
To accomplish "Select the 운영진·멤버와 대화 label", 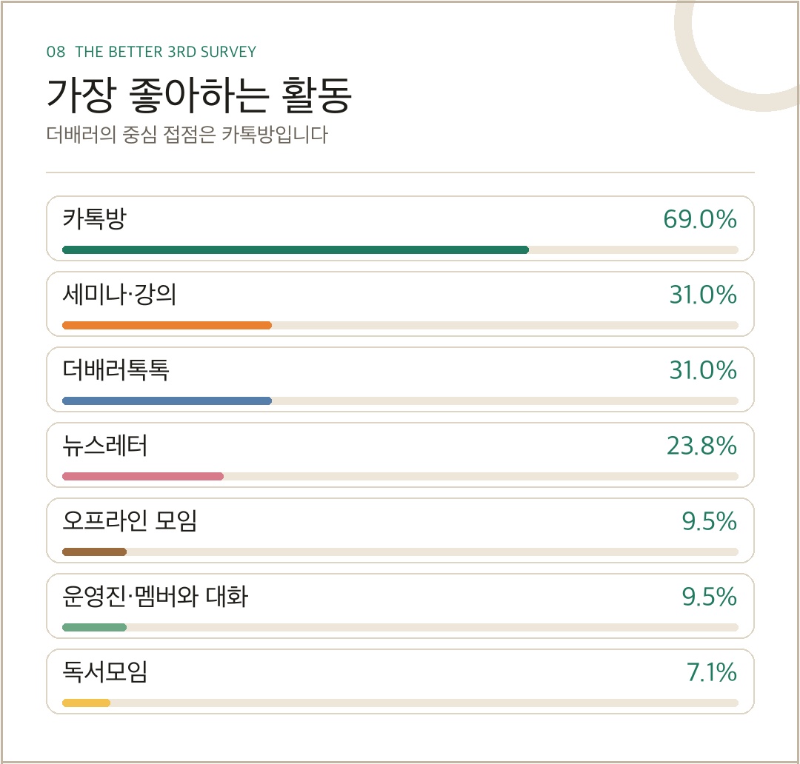I will click(x=155, y=597).
